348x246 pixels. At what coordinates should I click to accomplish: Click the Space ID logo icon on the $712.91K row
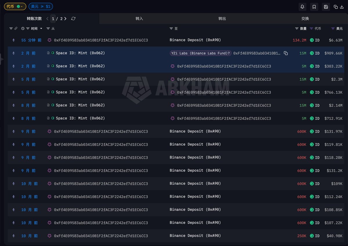tap(53, 118)
